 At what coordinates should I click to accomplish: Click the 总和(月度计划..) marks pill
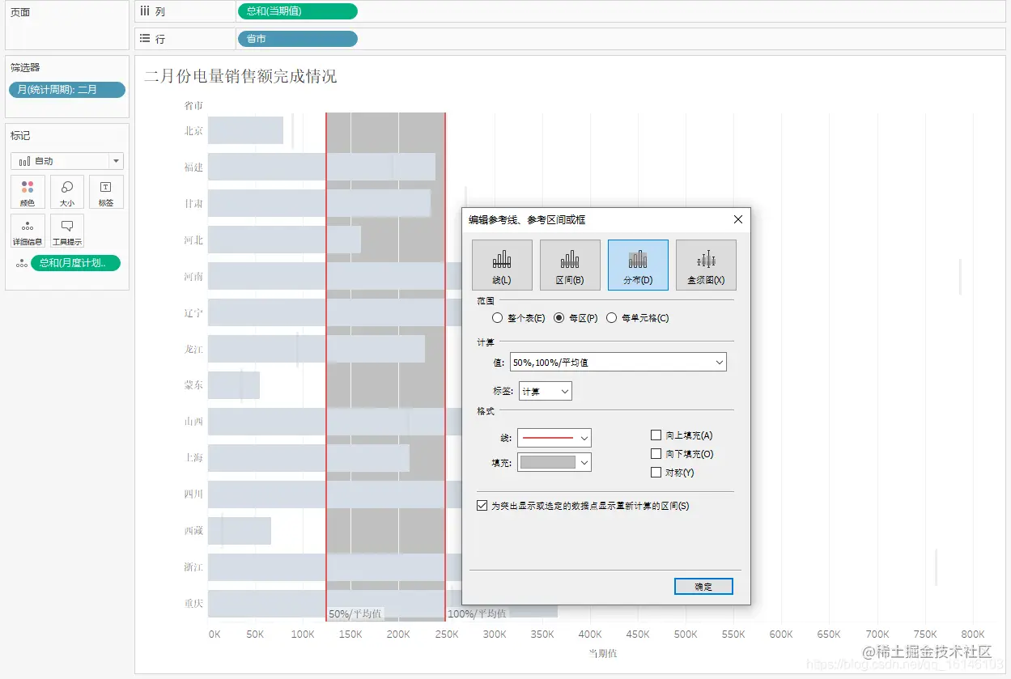click(x=75, y=263)
